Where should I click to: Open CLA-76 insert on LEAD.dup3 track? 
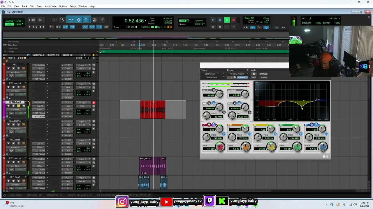tap(39, 106)
